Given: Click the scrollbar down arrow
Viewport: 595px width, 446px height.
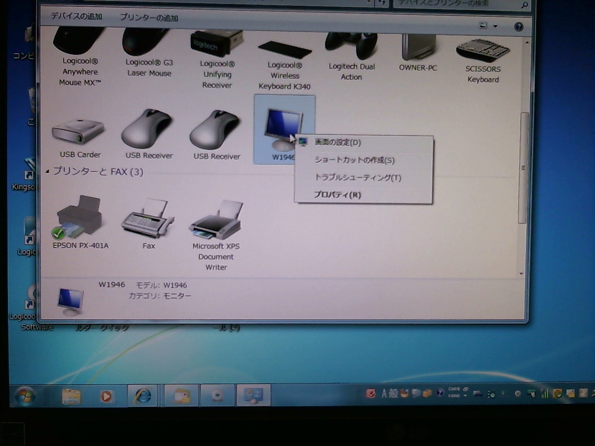Looking at the screenshot, I should [521, 274].
